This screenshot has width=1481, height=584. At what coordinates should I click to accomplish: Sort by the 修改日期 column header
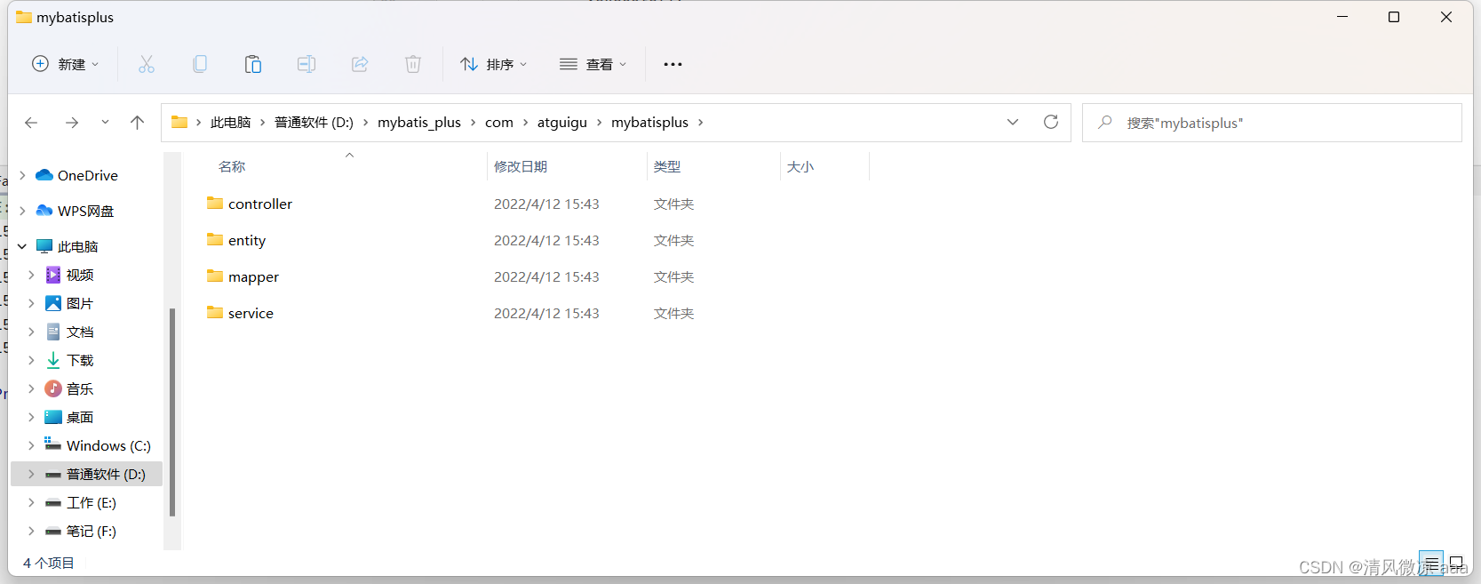pyautogui.click(x=521, y=167)
